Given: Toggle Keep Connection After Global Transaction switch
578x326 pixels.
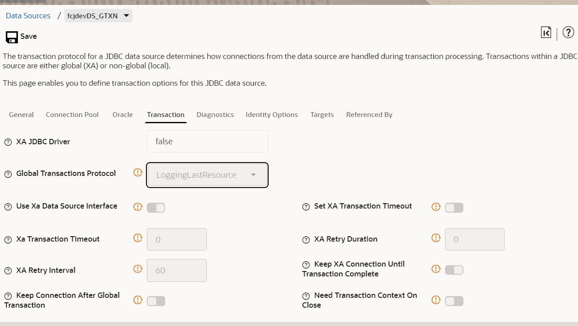Looking at the screenshot, I should pyautogui.click(x=156, y=301).
